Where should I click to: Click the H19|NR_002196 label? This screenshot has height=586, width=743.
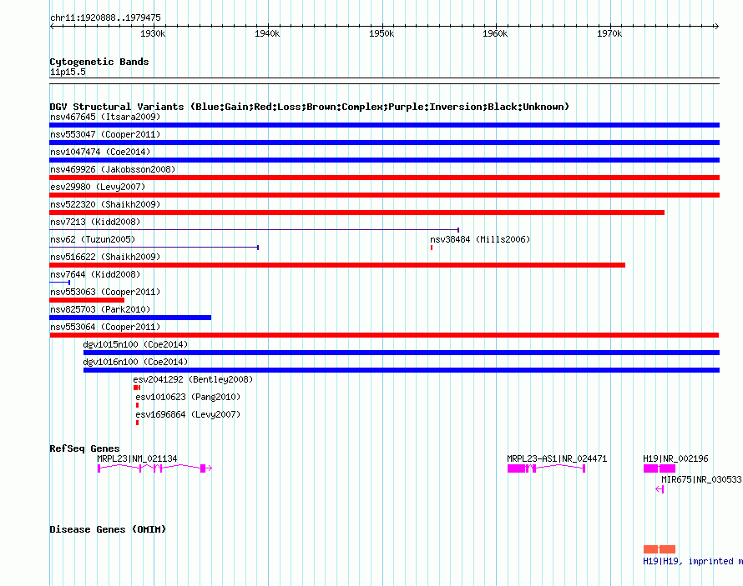pos(675,458)
